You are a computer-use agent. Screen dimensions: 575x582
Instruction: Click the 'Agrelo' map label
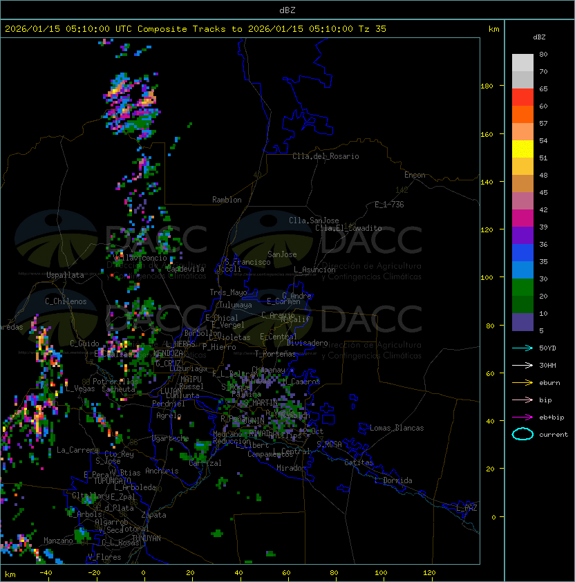[x=169, y=415]
